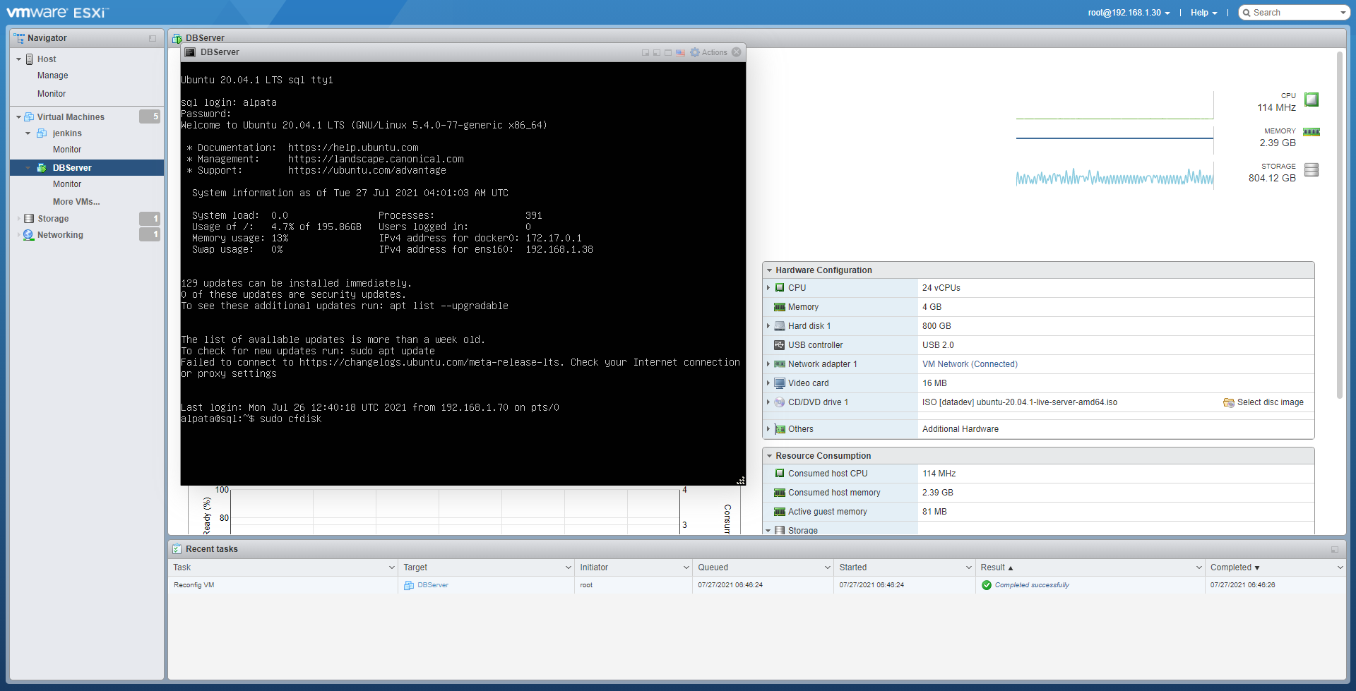Select the jenkins virtual machine
1356x691 pixels.
tap(67, 133)
